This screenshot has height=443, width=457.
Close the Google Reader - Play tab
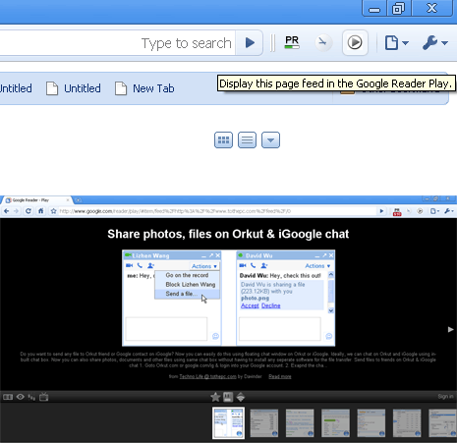pyautogui.click(x=68, y=199)
